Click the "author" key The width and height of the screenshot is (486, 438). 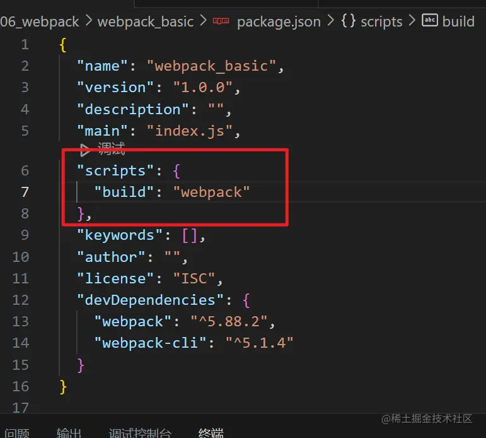(111, 257)
